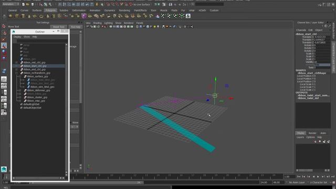Viewport: 336px width, 189px height.
Task: Open the Attribute Editor side tab
Action: (334, 30)
